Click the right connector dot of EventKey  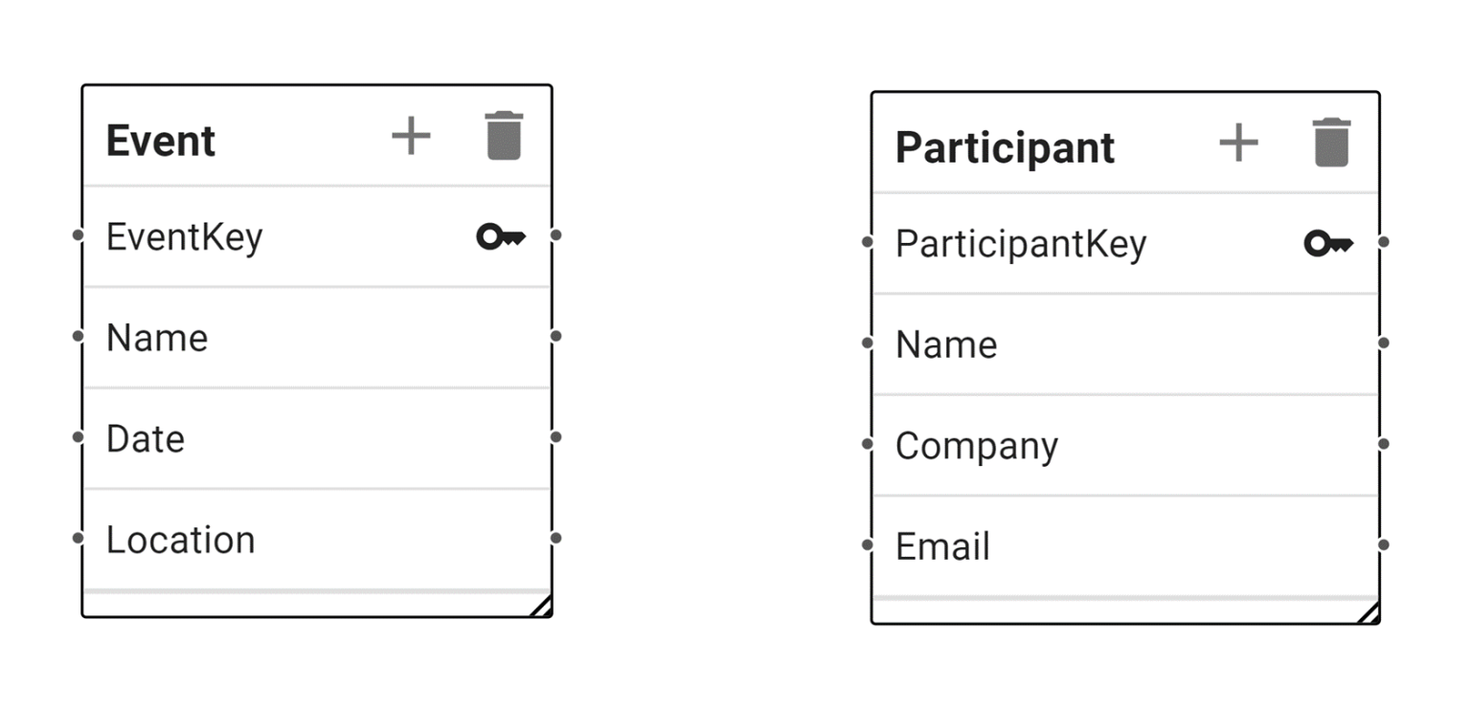556,234
